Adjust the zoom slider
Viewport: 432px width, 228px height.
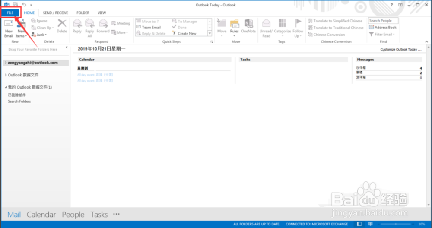396,224
